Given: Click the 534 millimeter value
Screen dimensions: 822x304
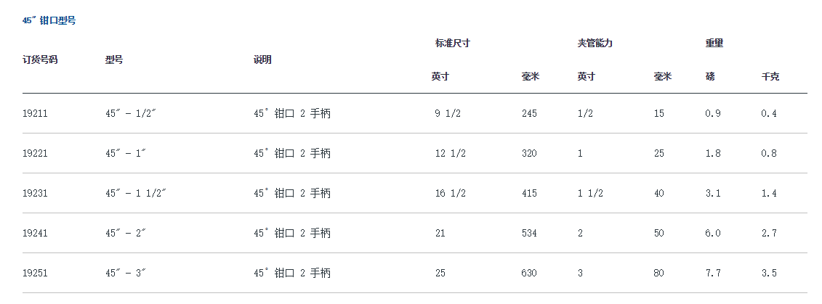Looking at the screenshot, I should [x=529, y=233].
